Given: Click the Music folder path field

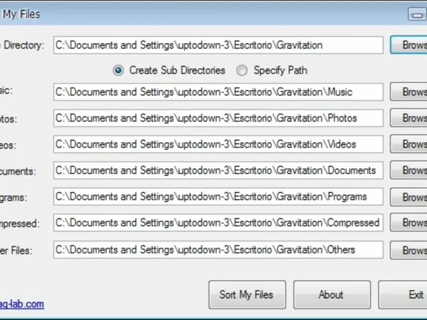Looking at the screenshot, I should [218, 92].
